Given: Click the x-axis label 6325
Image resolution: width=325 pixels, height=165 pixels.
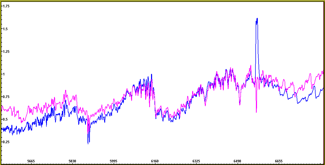Looking at the screenshot, I should click(196, 161).
